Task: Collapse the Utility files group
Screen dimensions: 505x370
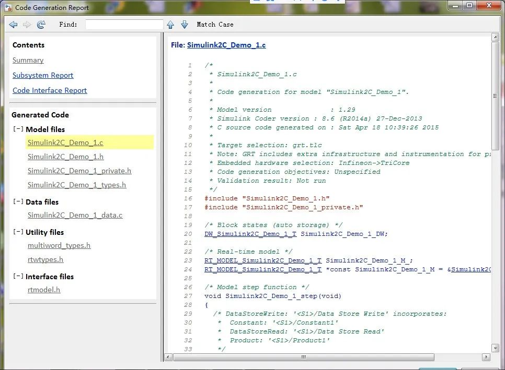Action: pyautogui.click(x=18, y=232)
